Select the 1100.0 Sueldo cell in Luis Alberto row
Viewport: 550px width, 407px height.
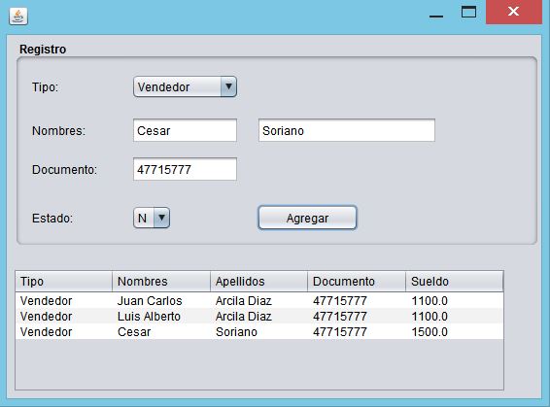click(454, 317)
